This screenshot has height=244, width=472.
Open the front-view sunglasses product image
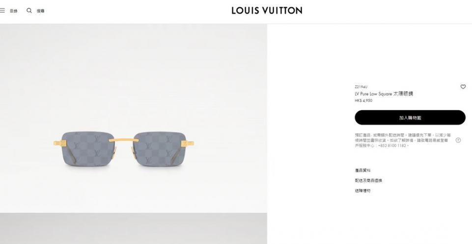134,118
